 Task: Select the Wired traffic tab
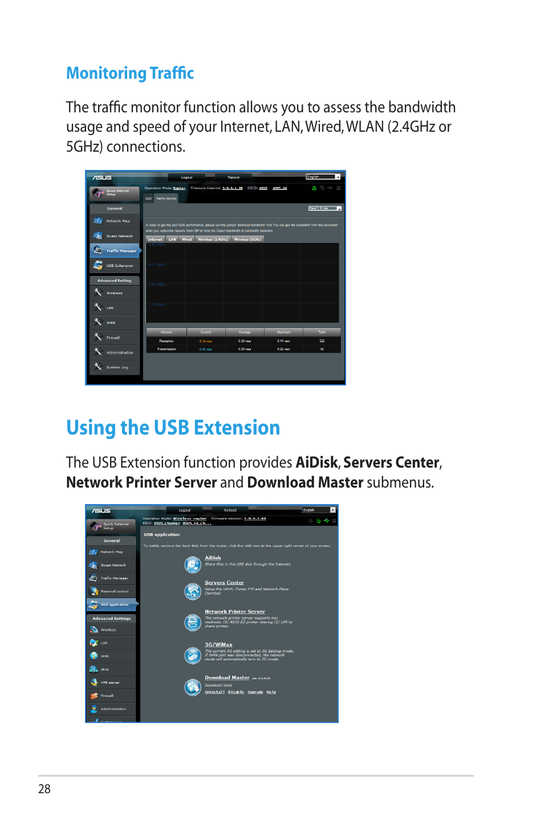coord(187,239)
